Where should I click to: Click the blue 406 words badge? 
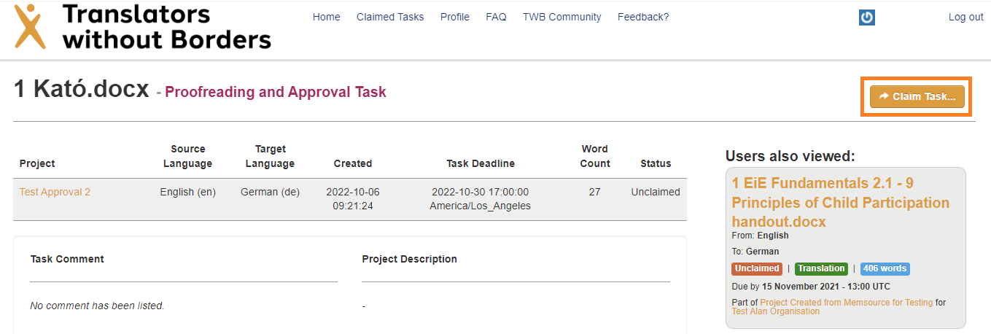[885, 268]
